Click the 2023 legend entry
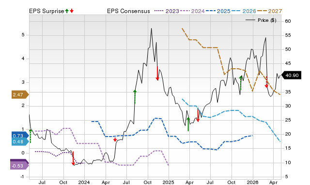310x185 pixels. [167, 11]
